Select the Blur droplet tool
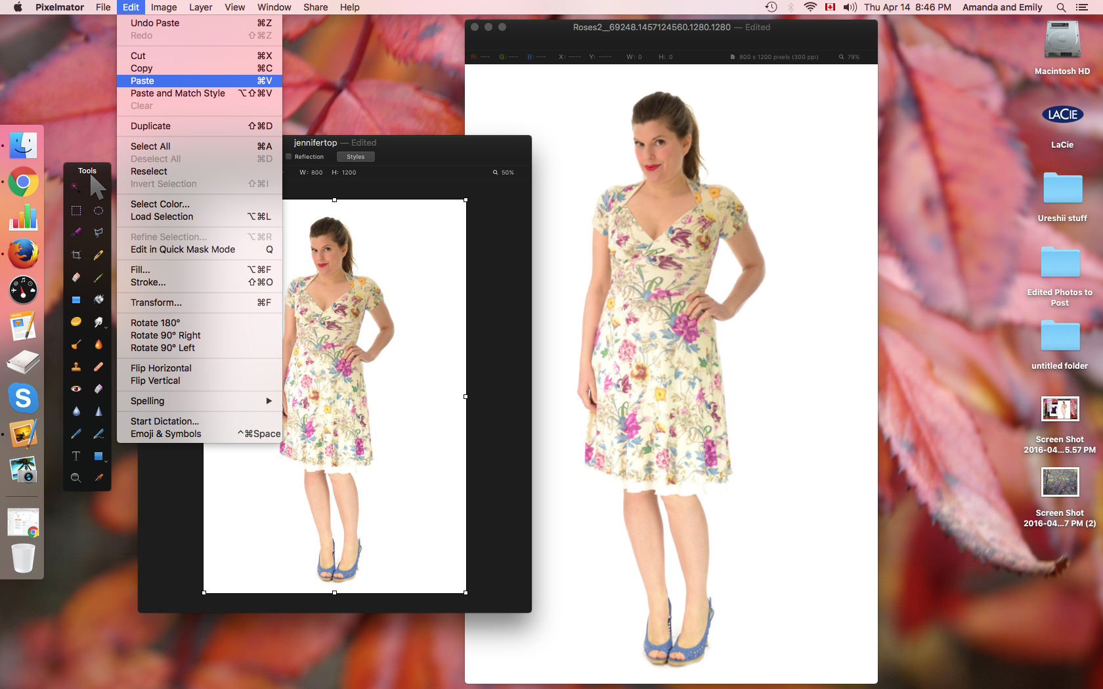 [76, 411]
